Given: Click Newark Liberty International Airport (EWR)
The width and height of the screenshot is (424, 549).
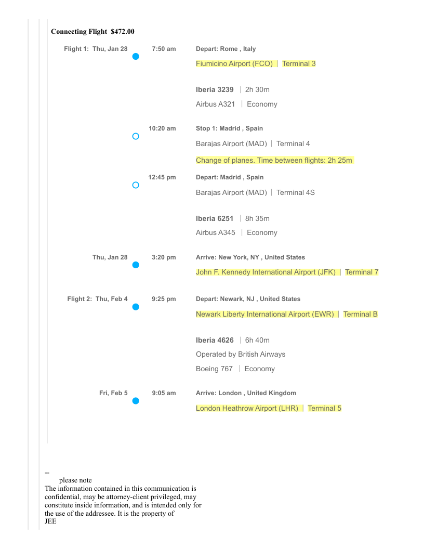Looking at the screenshot, I should [264, 315].
